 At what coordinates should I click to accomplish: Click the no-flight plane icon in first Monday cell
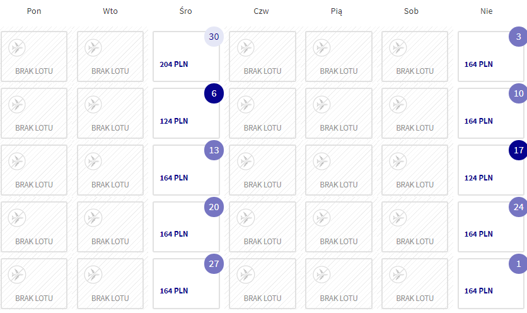pyautogui.click(x=17, y=47)
